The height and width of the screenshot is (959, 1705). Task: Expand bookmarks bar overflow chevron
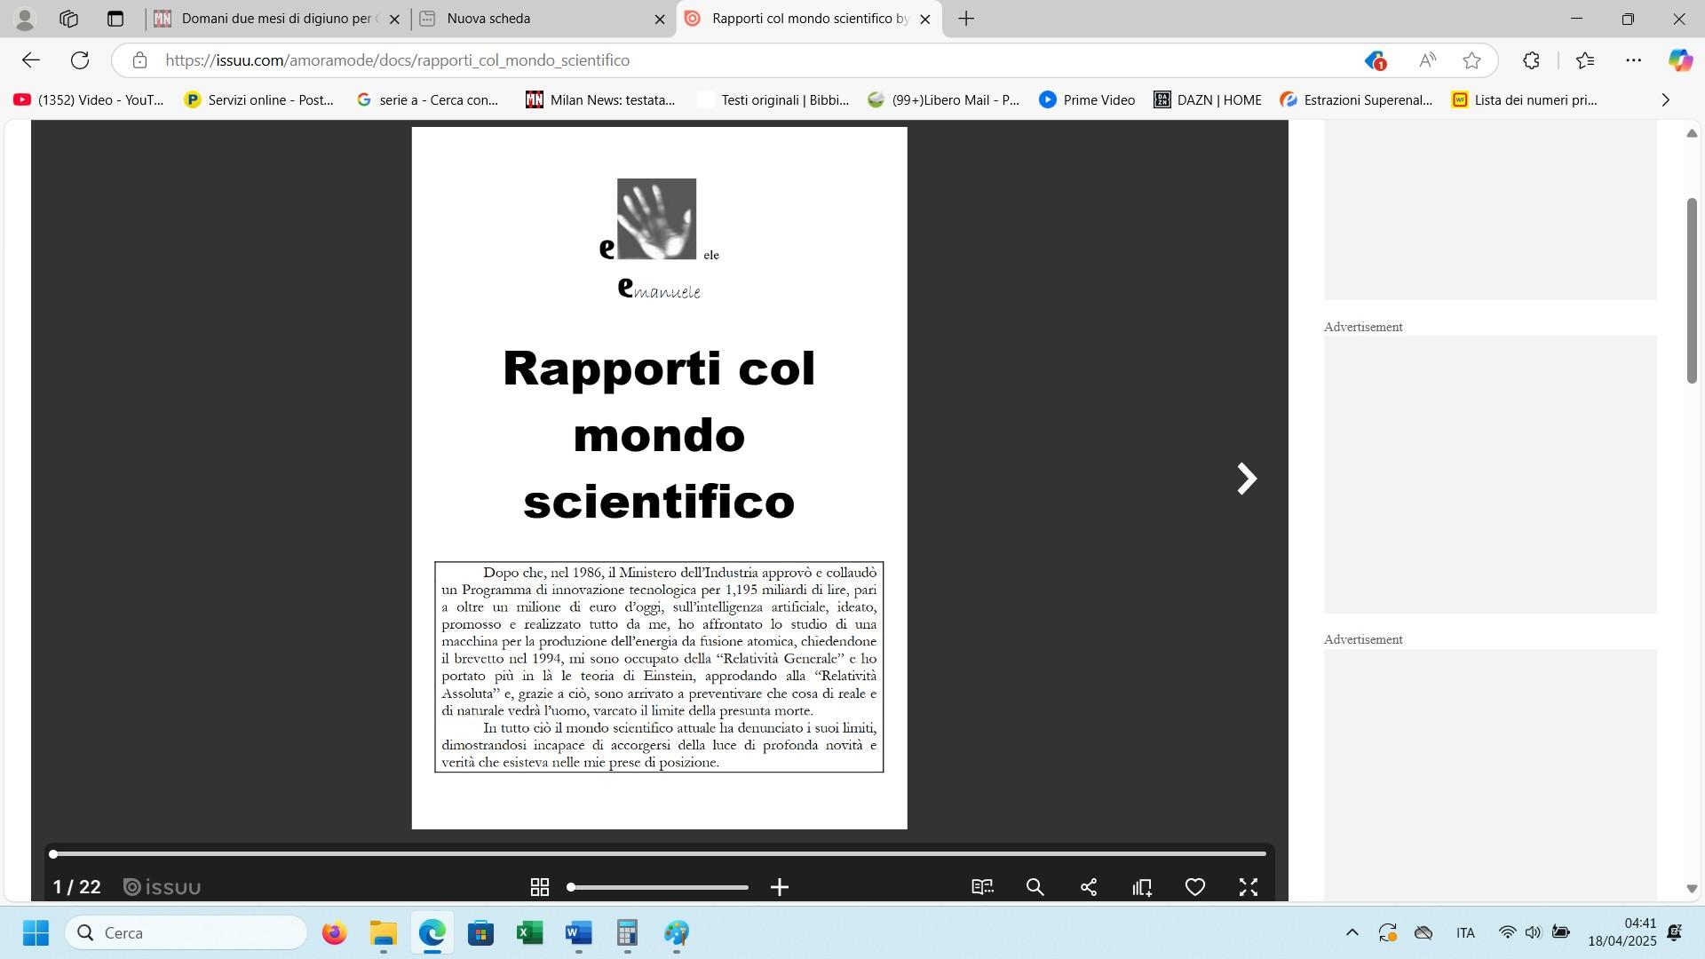(x=1665, y=100)
